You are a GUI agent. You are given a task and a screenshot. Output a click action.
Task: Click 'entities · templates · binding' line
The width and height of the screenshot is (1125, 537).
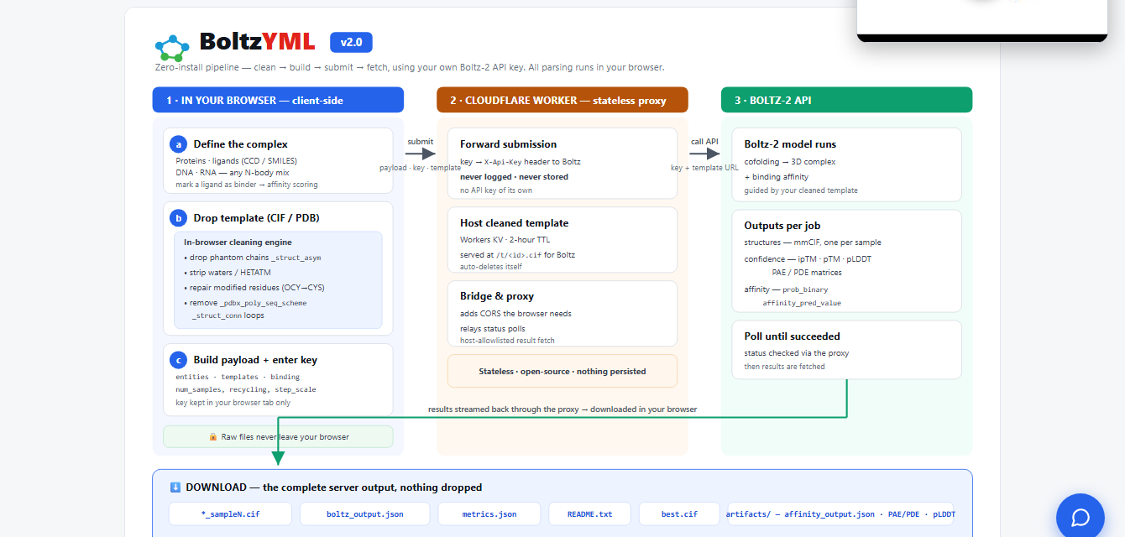tap(238, 377)
